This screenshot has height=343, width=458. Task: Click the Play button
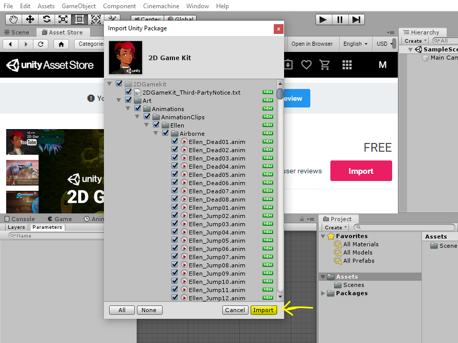[323, 20]
